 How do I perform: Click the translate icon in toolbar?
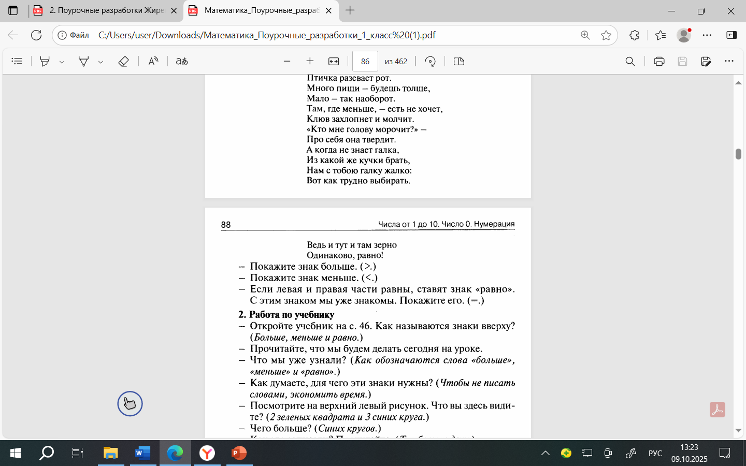click(181, 61)
